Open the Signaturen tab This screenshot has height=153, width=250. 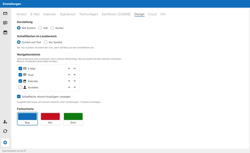(x=68, y=14)
